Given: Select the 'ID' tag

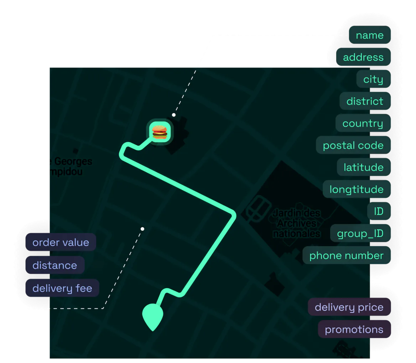Looking at the screenshot, I should click(379, 211).
